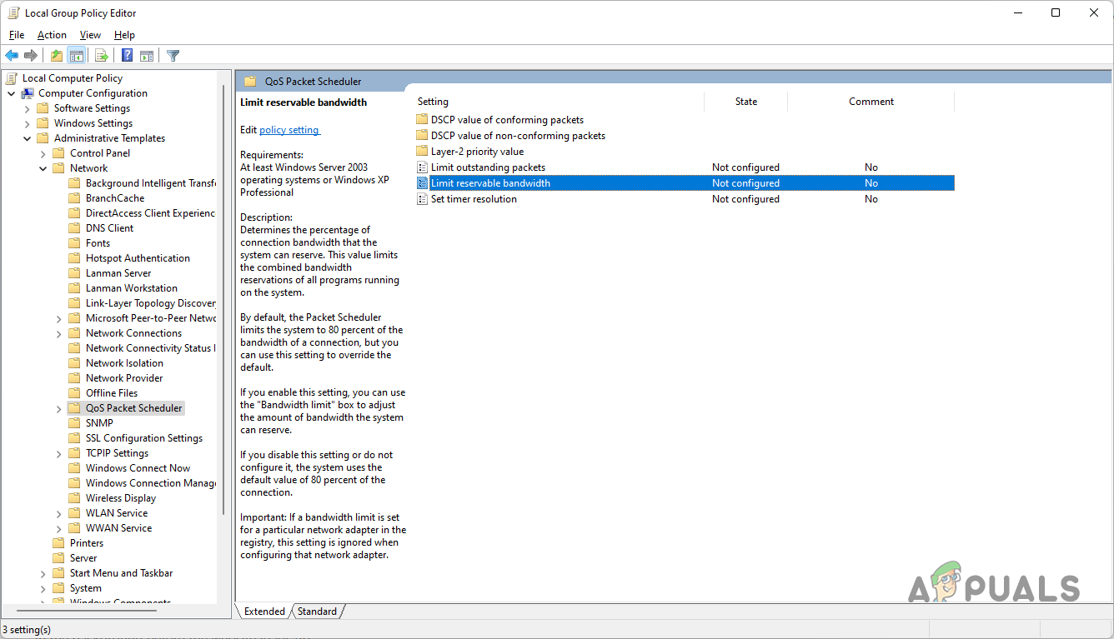Switch to the Extended tab
This screenshot has height=639, width=1114.
click(264, 612)
